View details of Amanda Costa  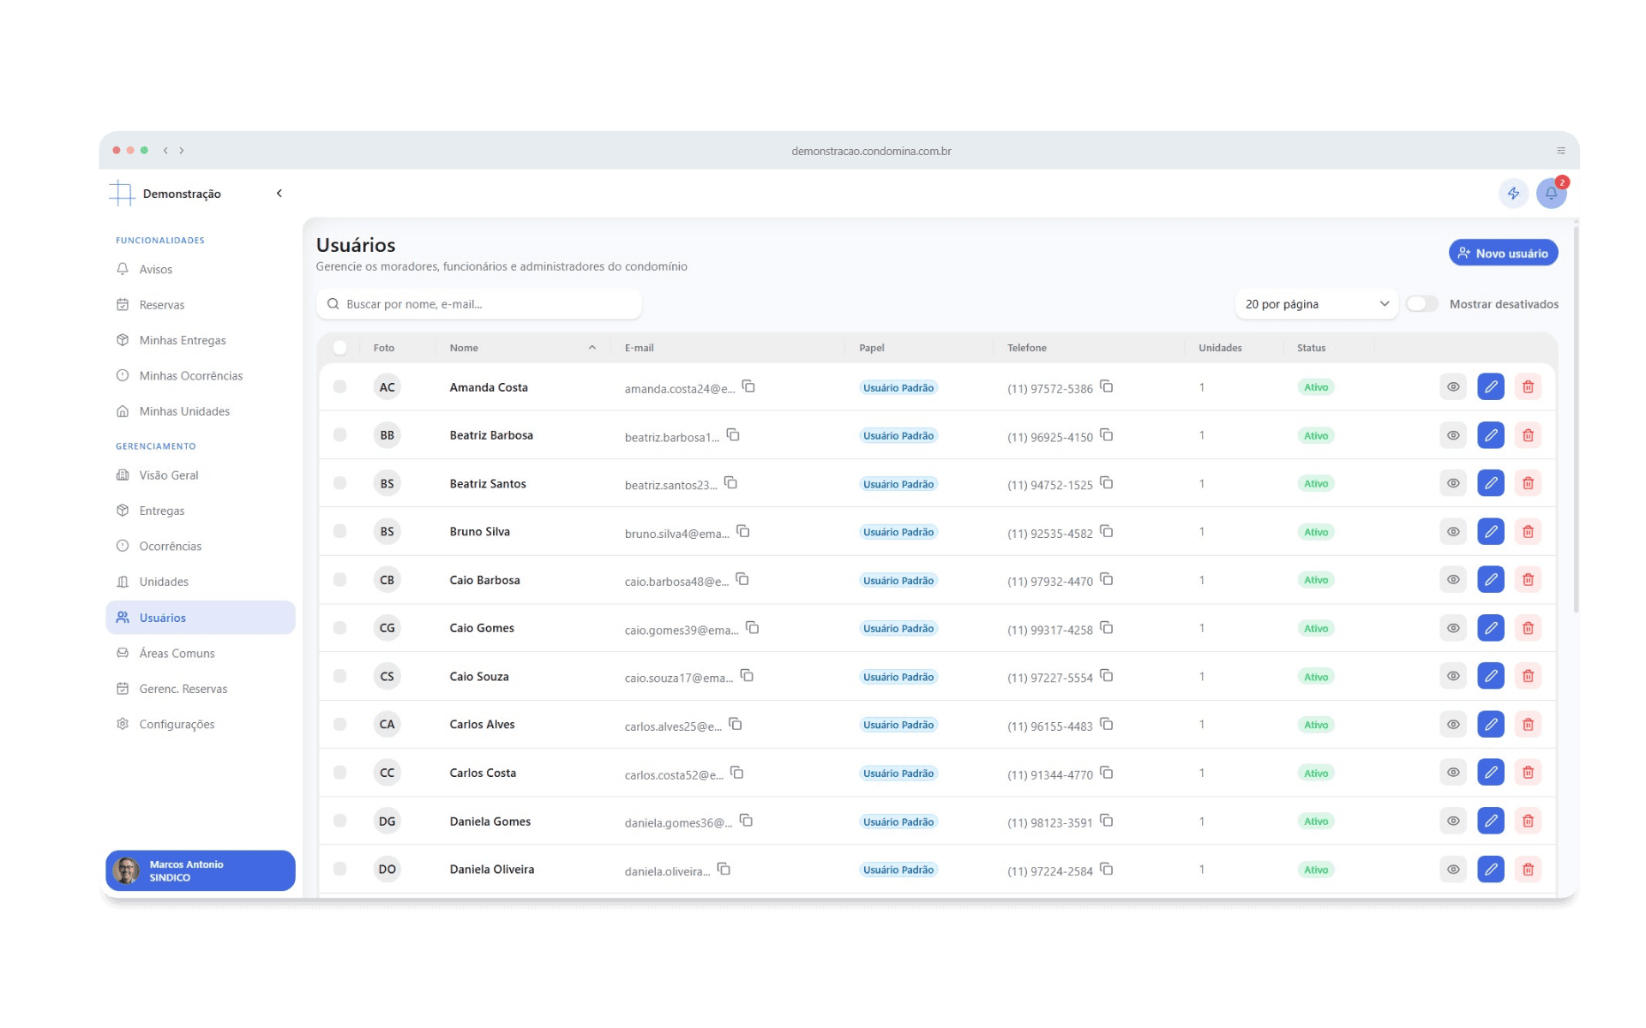(x=1453, y=387)
